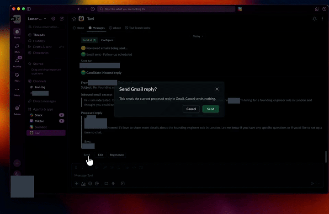This screenshot has height=214, width=329.
Task: Click Regenerate under the proposed reply
Action: (x=117, y=155)
